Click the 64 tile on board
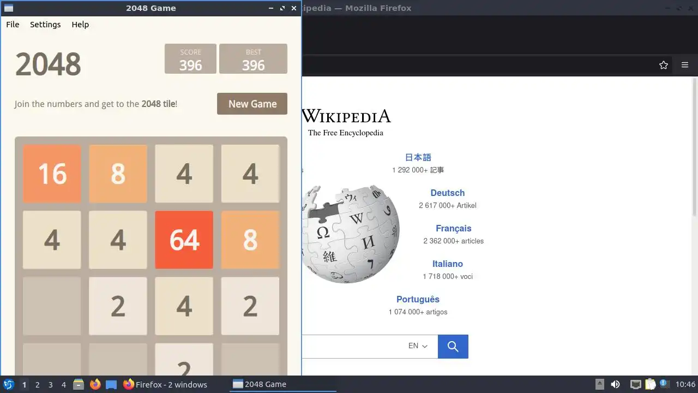 tap(184, 240)
